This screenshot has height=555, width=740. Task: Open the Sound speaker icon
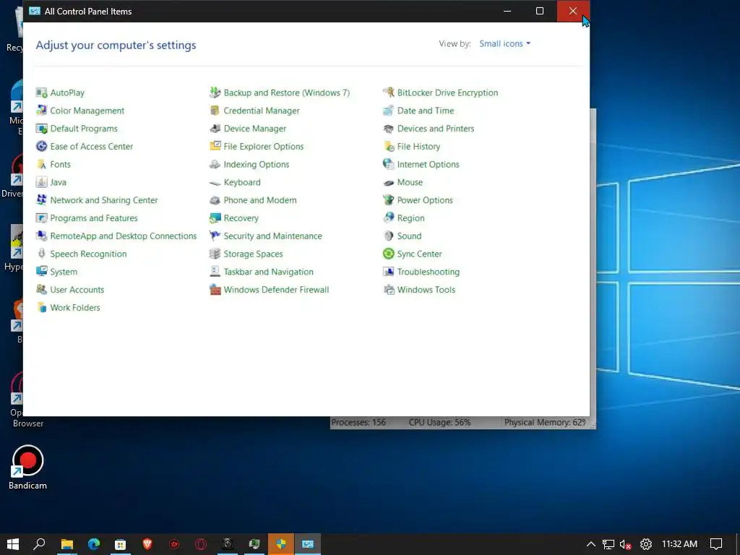coord(388,236)
